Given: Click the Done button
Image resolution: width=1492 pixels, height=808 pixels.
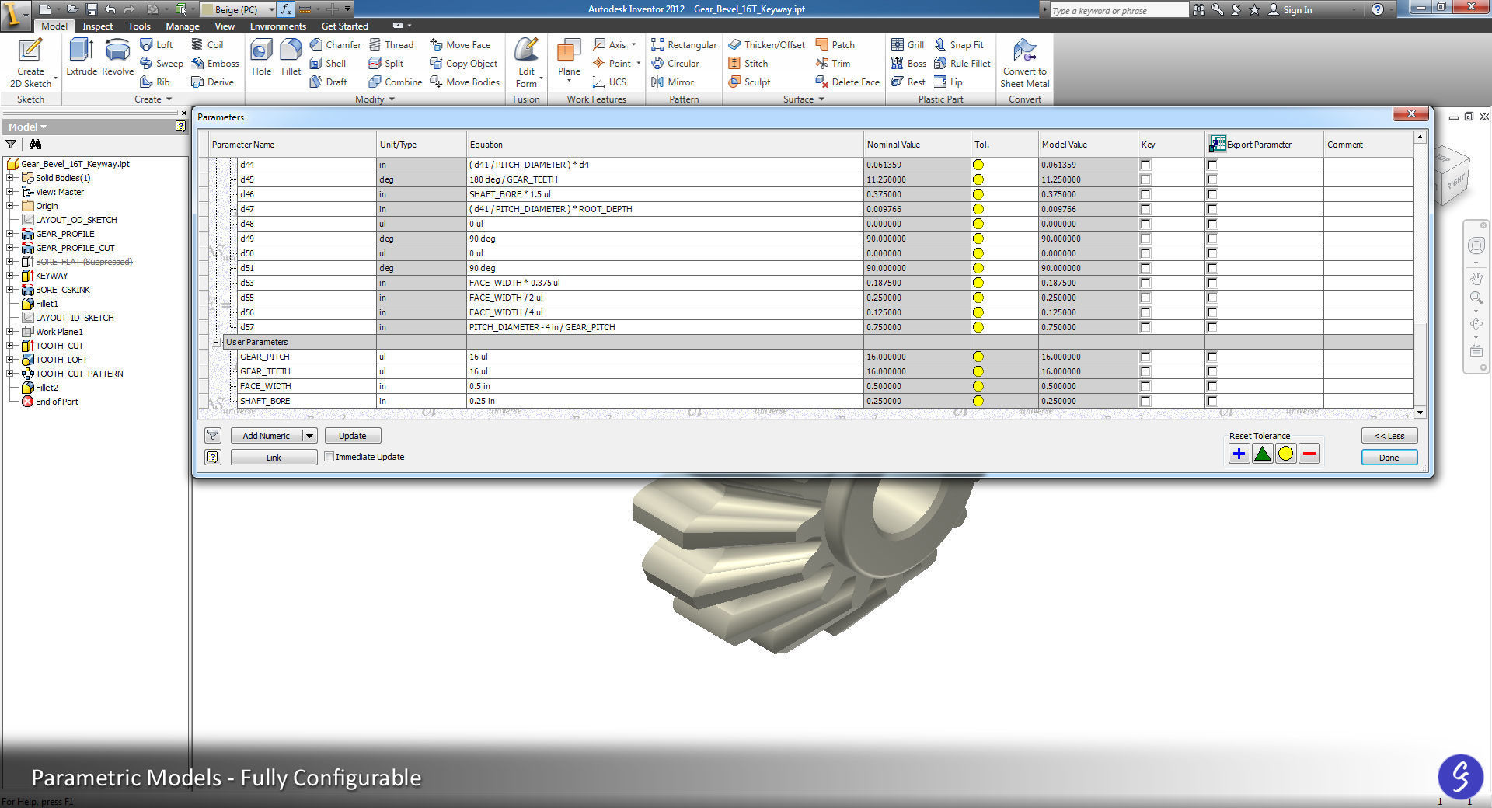Looking at the screenshot, I should 1389,458.
